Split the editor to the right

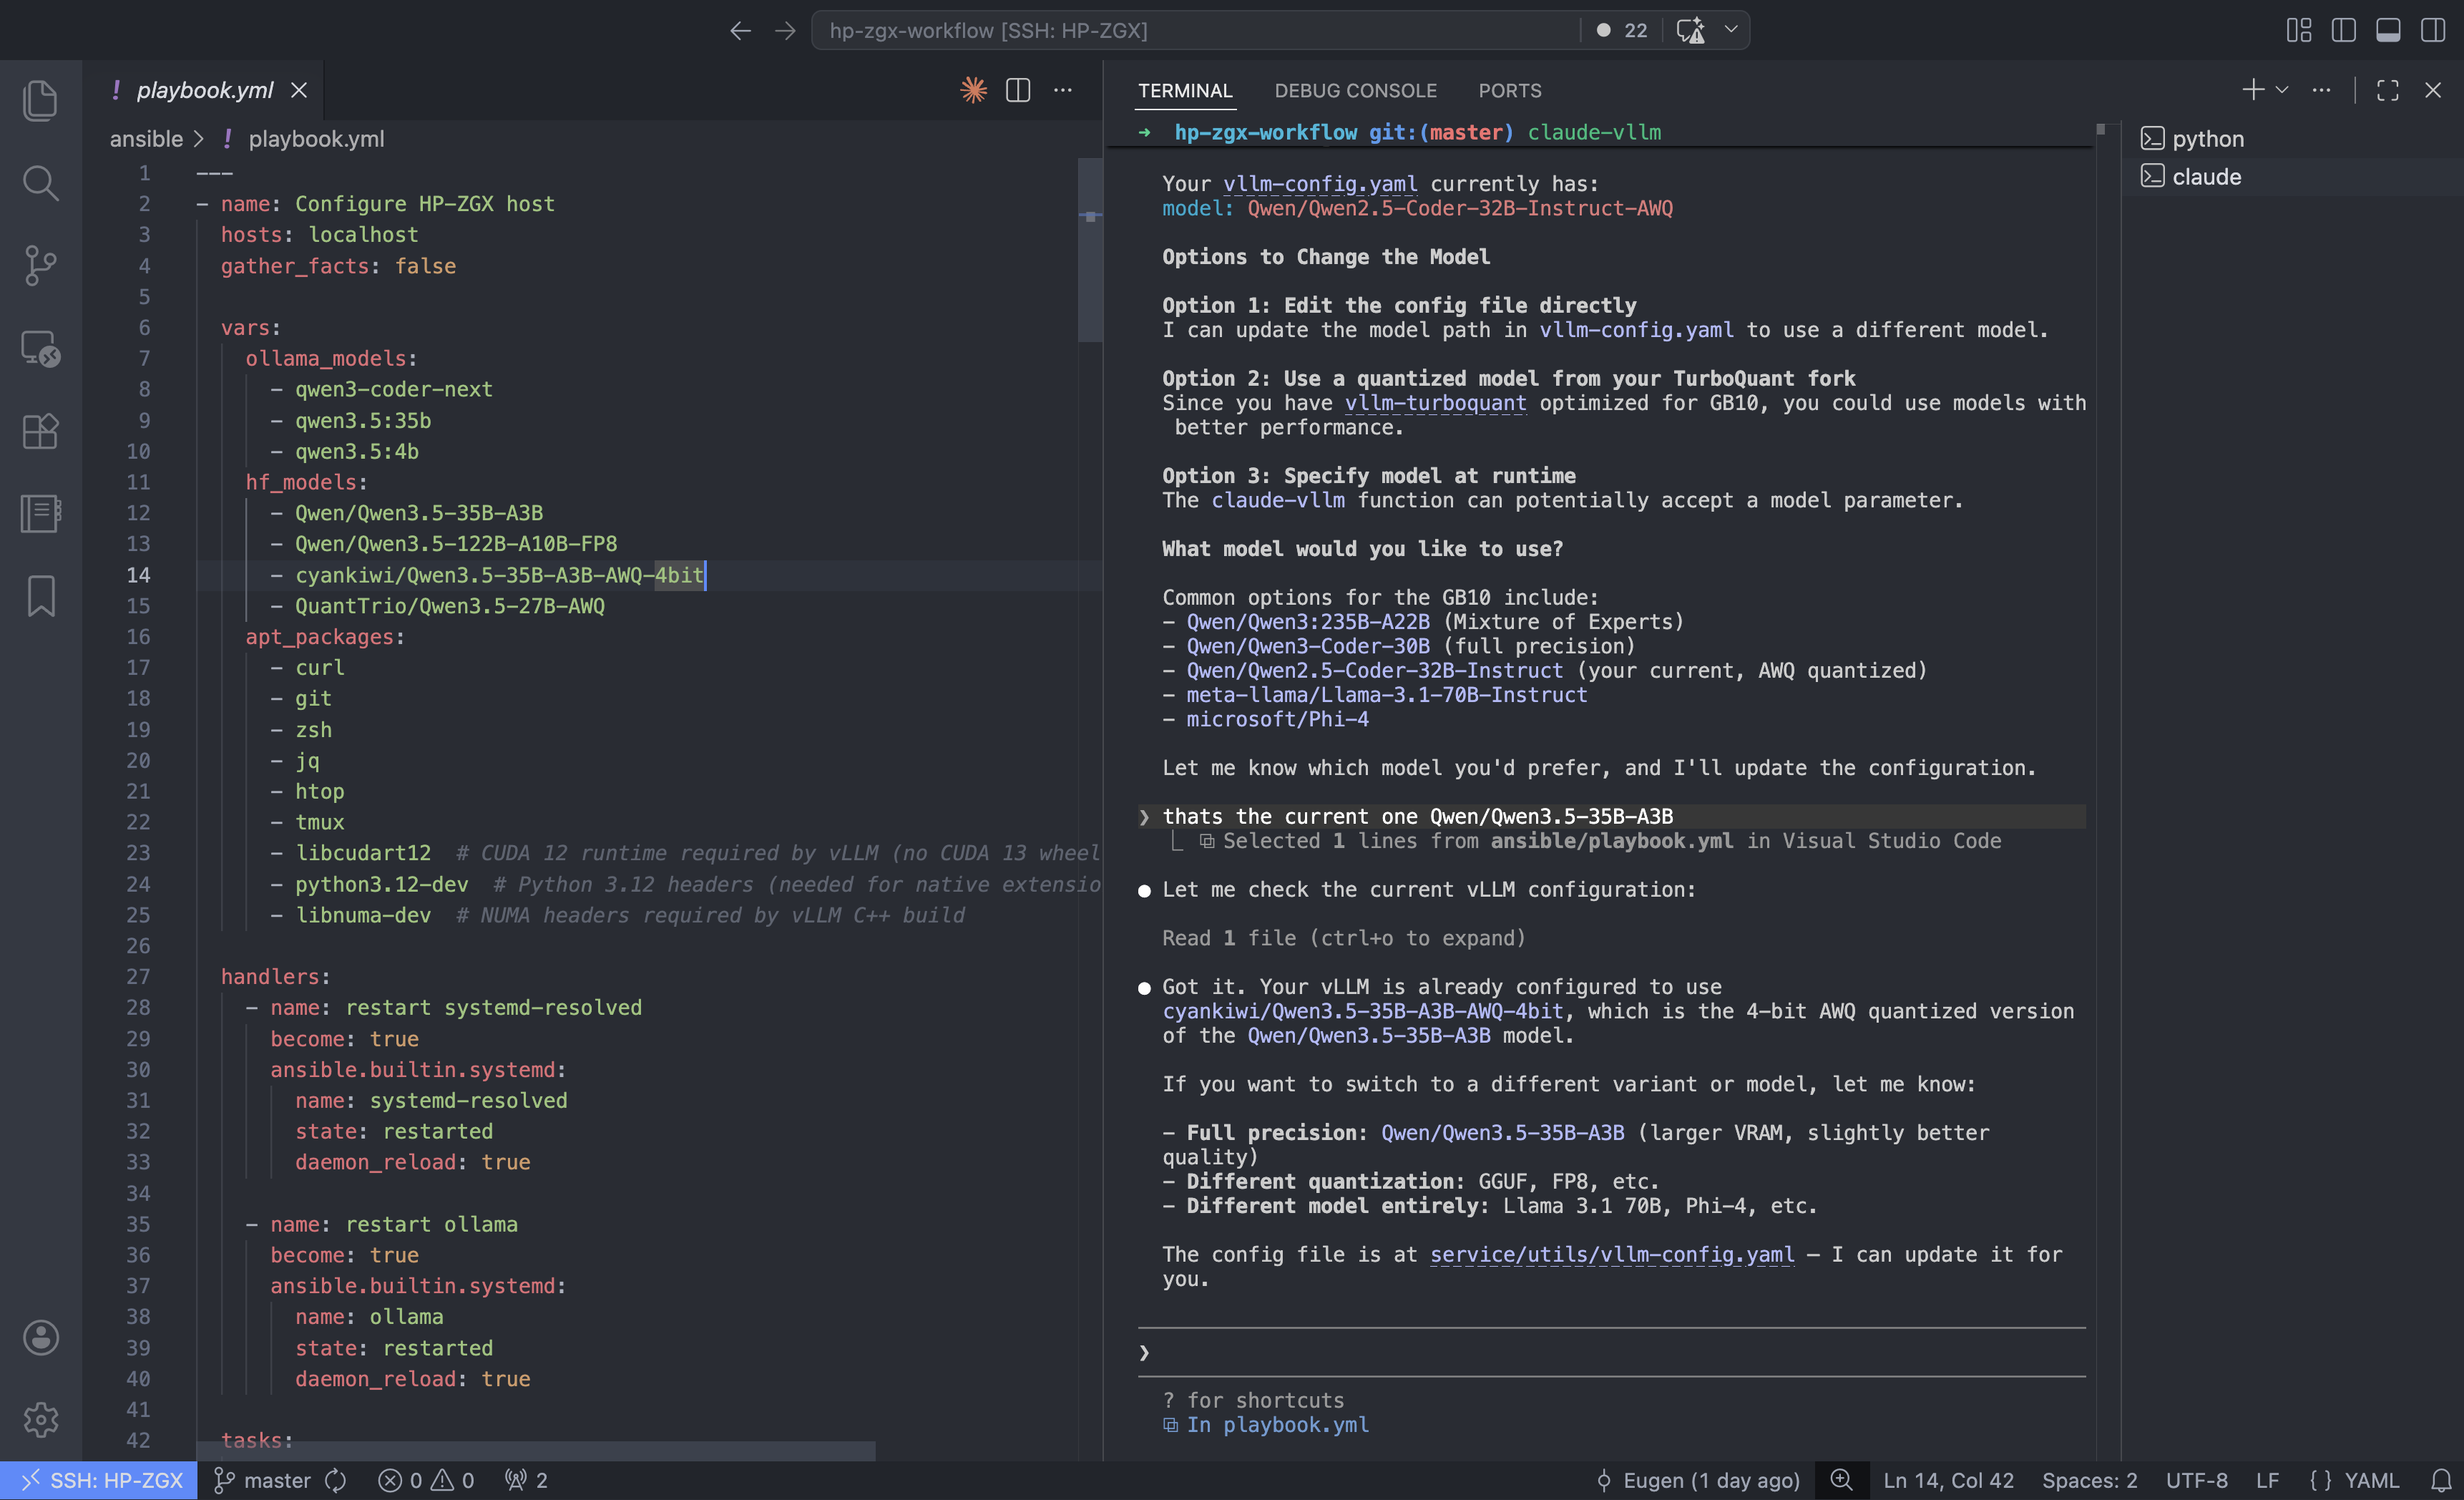[1018, 90]
